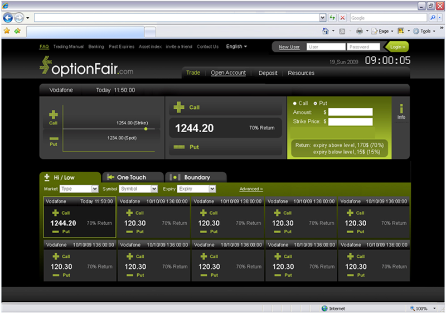Image resolution: width=446 pixels, height=313 pixels.
Task: Click the large Put minus icon below 1244.20
Action: (179, 147)
